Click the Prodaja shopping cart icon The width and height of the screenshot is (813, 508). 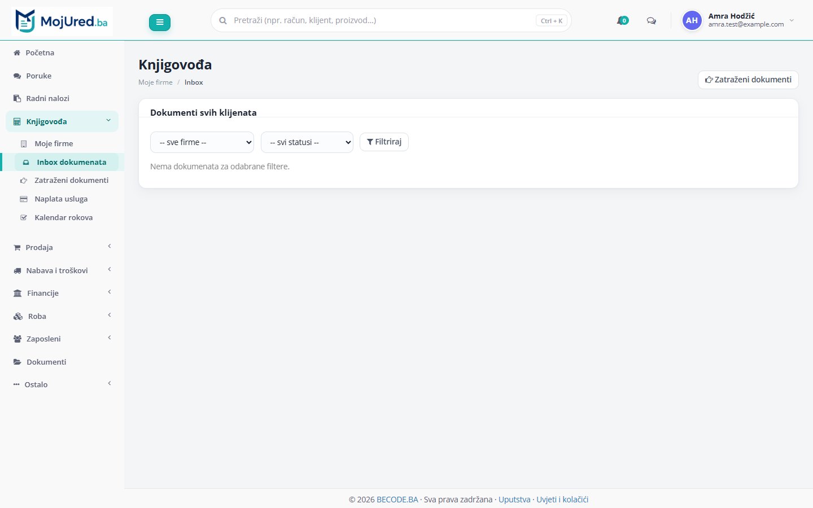[x=17, y=247]
